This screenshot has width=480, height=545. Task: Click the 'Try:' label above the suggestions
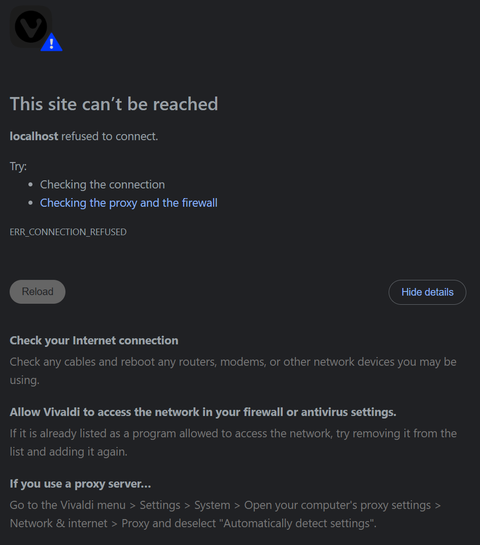pos(17,166)
